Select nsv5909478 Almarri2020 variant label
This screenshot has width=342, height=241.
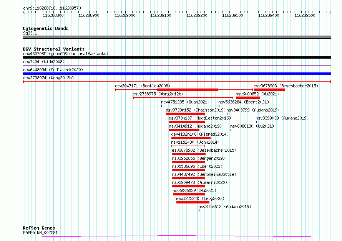tap(199, 182)
